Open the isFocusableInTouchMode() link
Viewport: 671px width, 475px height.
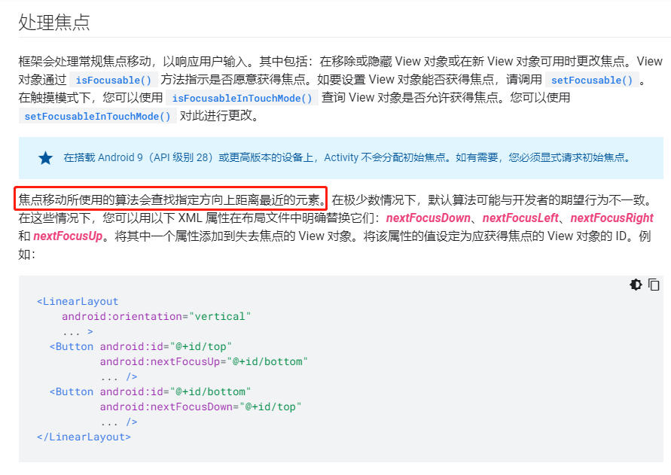242,98
